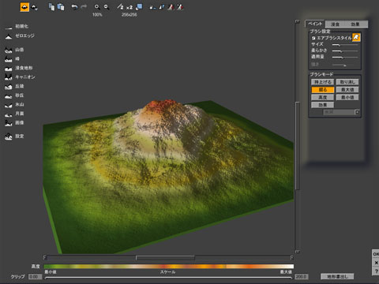Click the terrain export button
Image resolution: width=379 pixels, height=284 pixels.
[337, 276]
